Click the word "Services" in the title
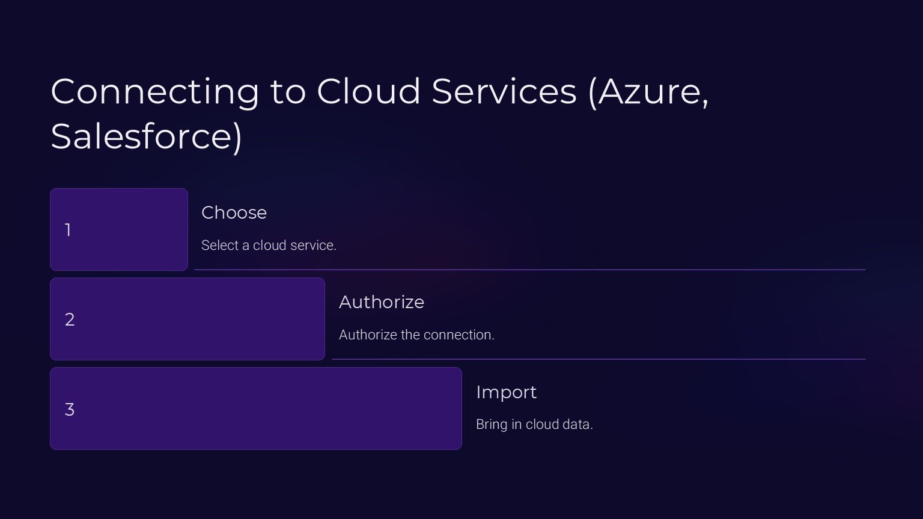This screenshot has width=923, height=519. point(504,92)
